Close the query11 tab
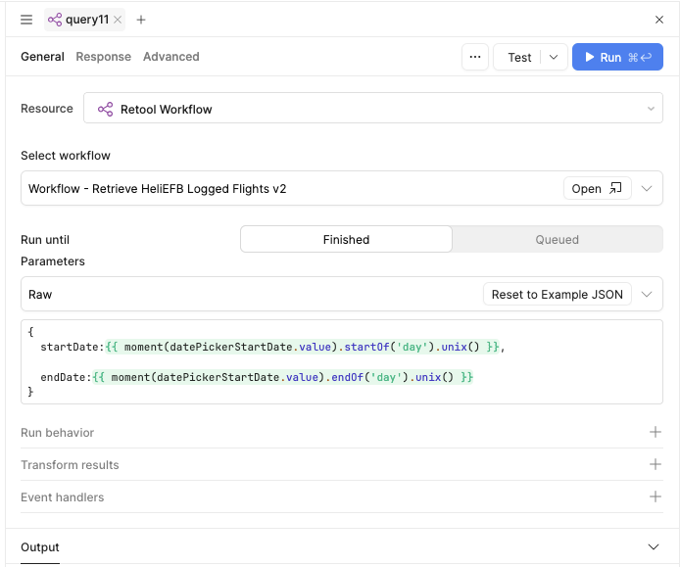The width and height of the screenshot is (680, 567). [x=118, y=20]
